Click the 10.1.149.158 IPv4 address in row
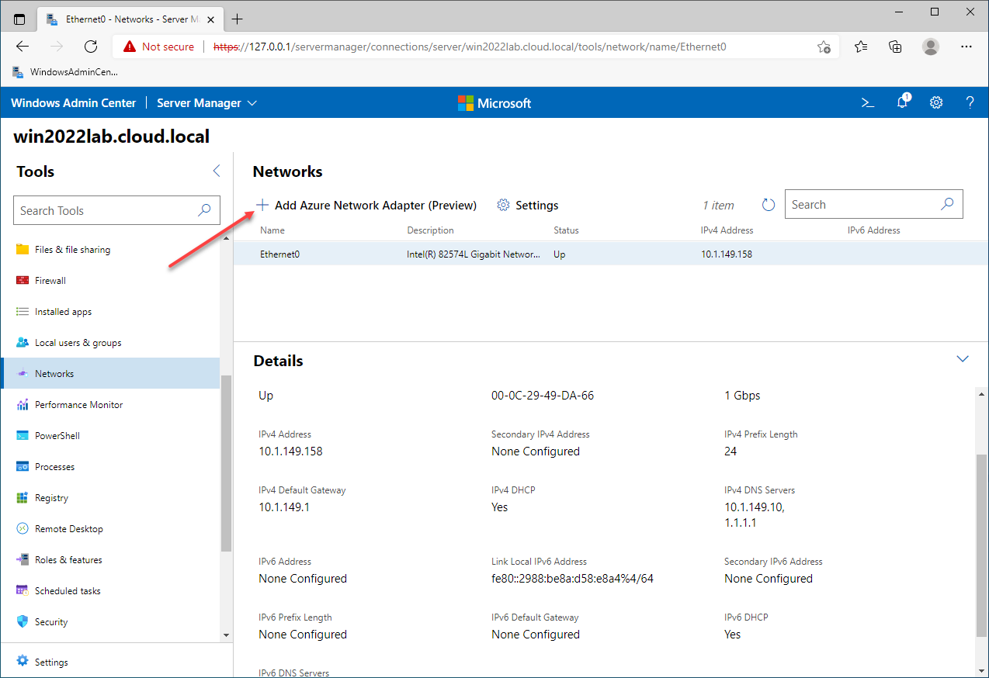The width and height of the screenshot is (989, 678). [x=726, y=254]
